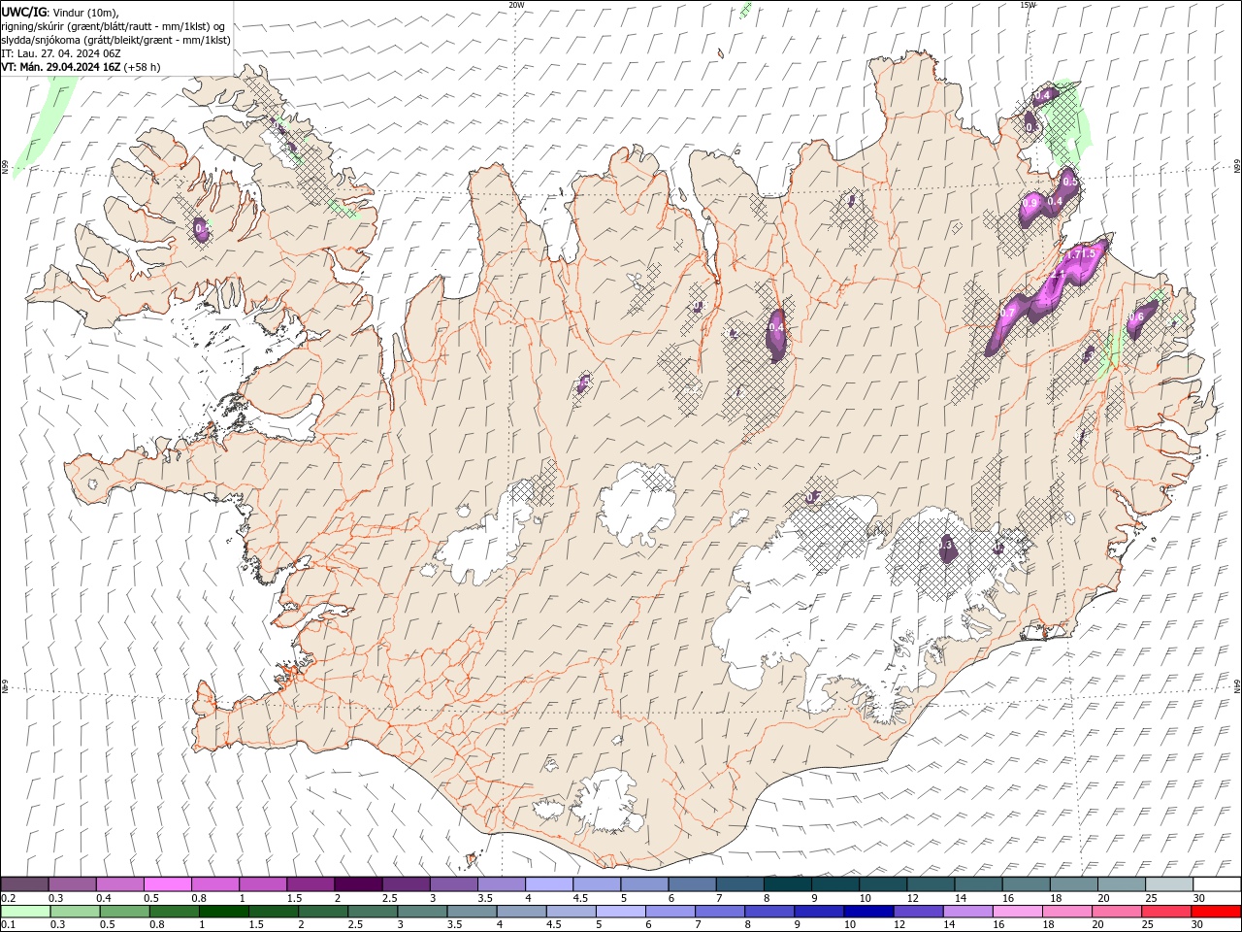Click the slydda/snjókoma legend description line
1242x932 pixels.
coord(115,40)
